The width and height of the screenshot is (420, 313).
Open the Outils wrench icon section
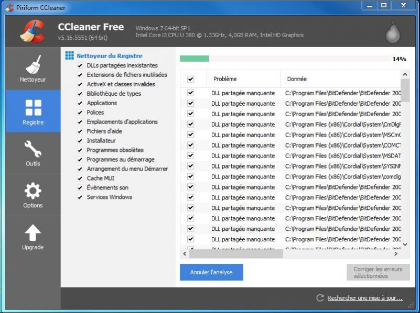tap(33, 149)
